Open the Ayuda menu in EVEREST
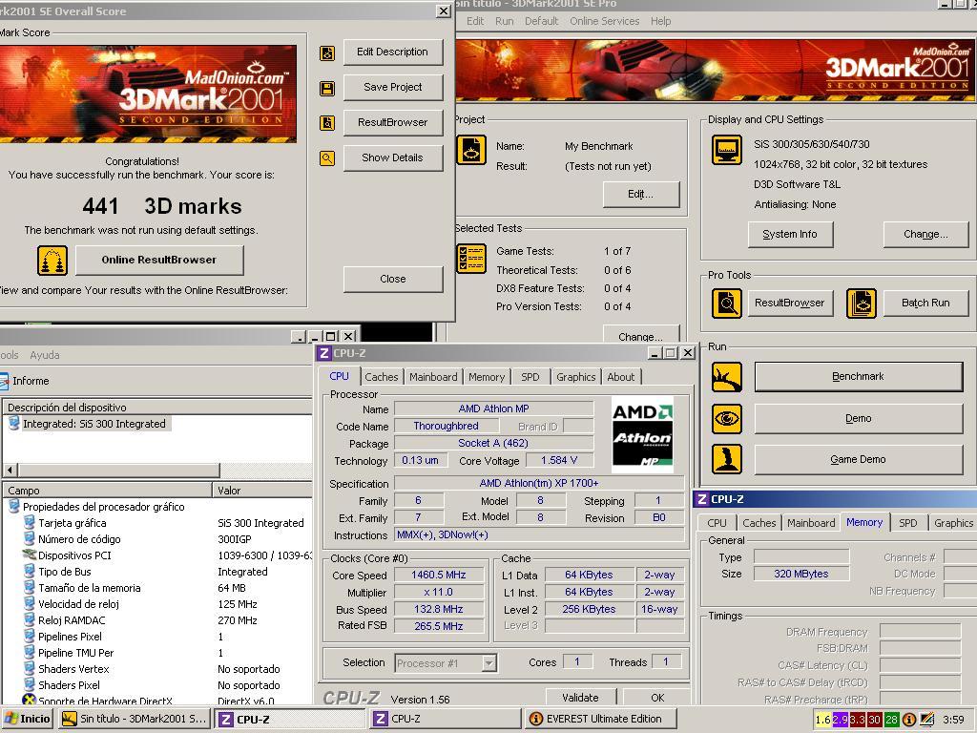This screenshot has height=733, width=977. (x=45, y=355)
